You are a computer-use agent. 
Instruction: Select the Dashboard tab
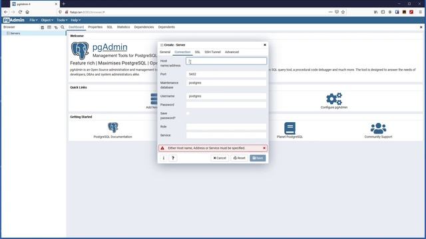76,27
